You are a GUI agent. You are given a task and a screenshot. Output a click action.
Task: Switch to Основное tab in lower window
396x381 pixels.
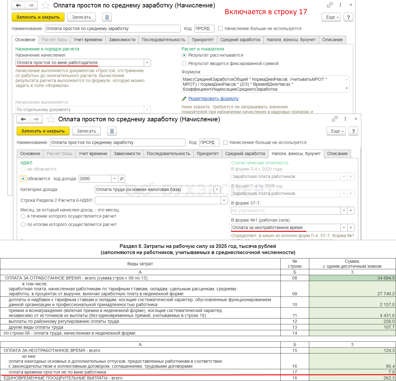(x=30, y=154)
